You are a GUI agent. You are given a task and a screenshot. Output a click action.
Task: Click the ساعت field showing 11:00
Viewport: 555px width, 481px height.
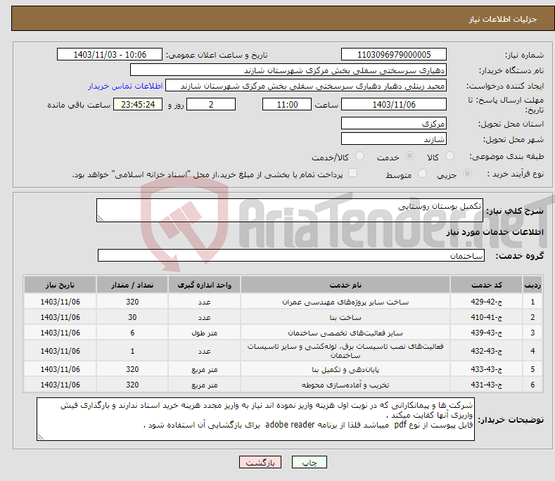(287, 104)
